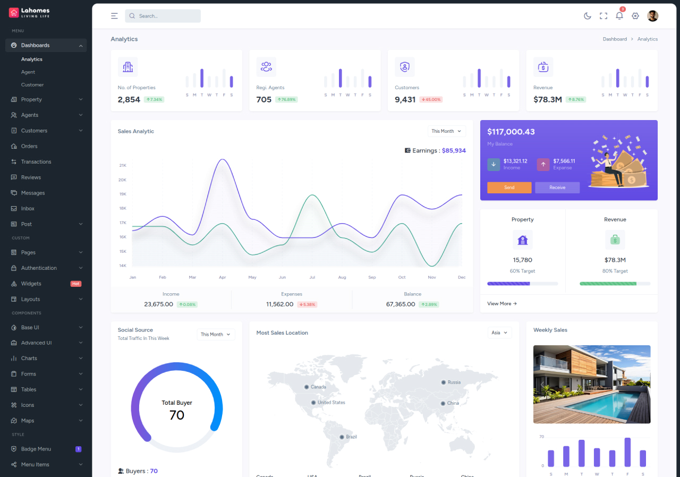Expand the Property menu in sidebar
This screenshot has width=680, height=477.
tap(46, 99)
